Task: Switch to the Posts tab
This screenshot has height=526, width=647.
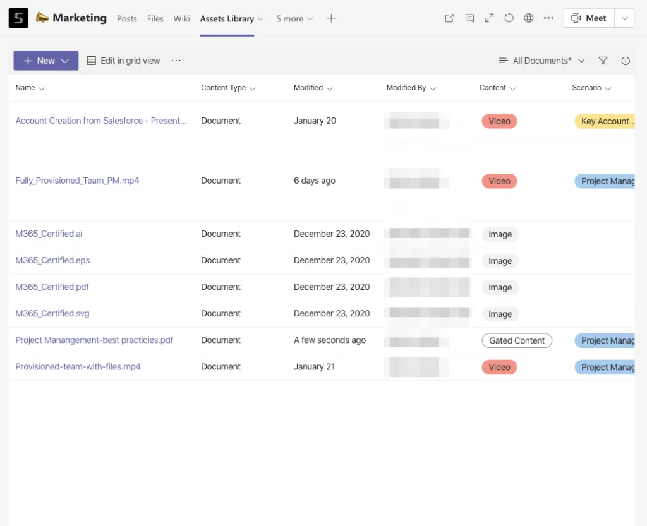Action: coord(126,18)
